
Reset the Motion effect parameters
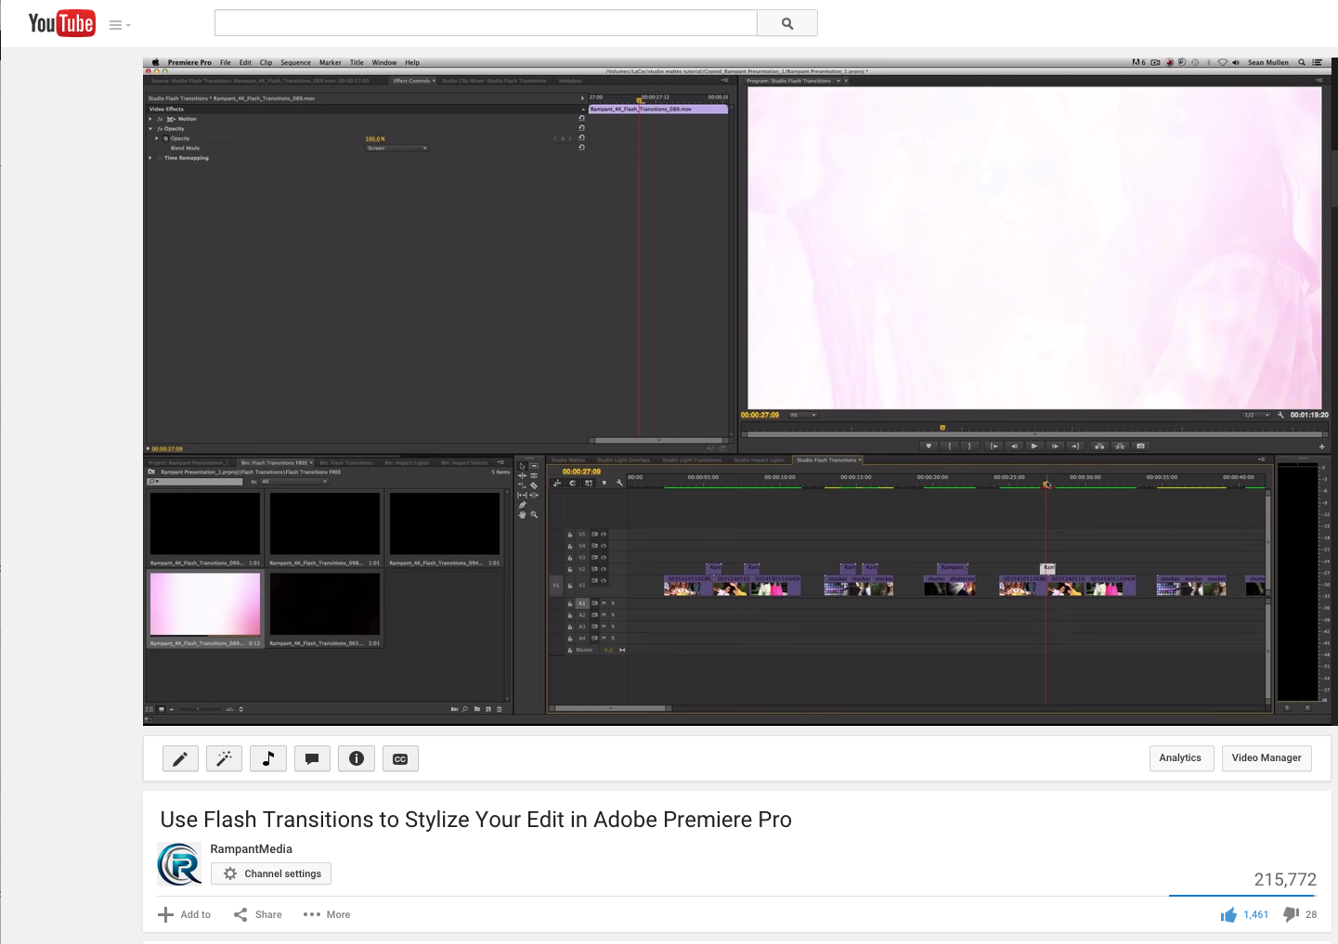(x=582, y=119)
